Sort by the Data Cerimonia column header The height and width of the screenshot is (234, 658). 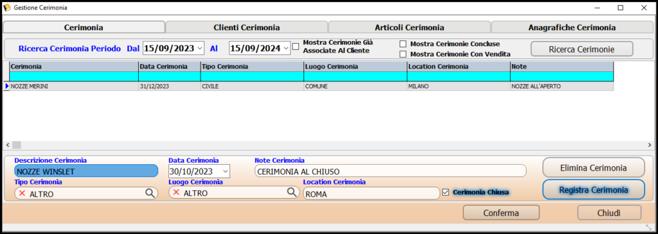pos(170,67)
